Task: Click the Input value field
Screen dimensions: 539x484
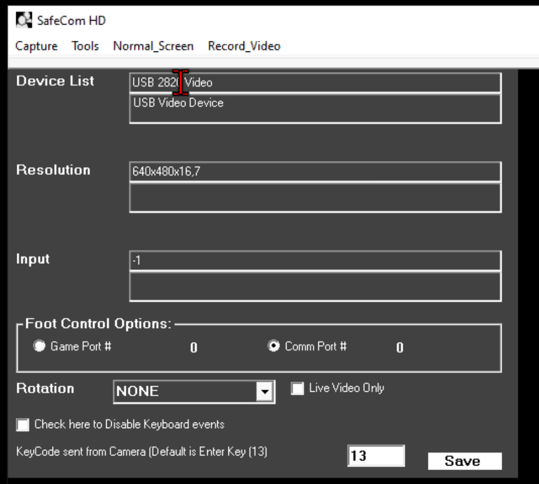Action: (x=315, y=260)
